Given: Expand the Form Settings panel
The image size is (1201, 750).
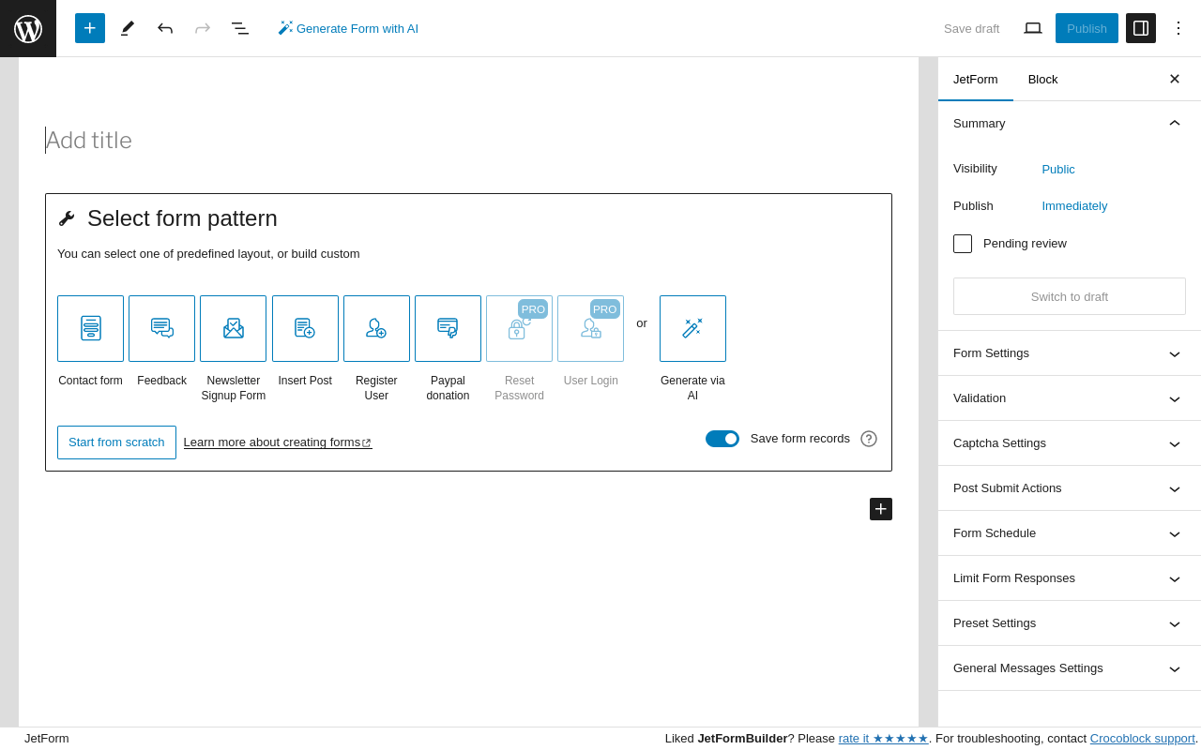Looking at the screenshot, I should (1070, 353).
